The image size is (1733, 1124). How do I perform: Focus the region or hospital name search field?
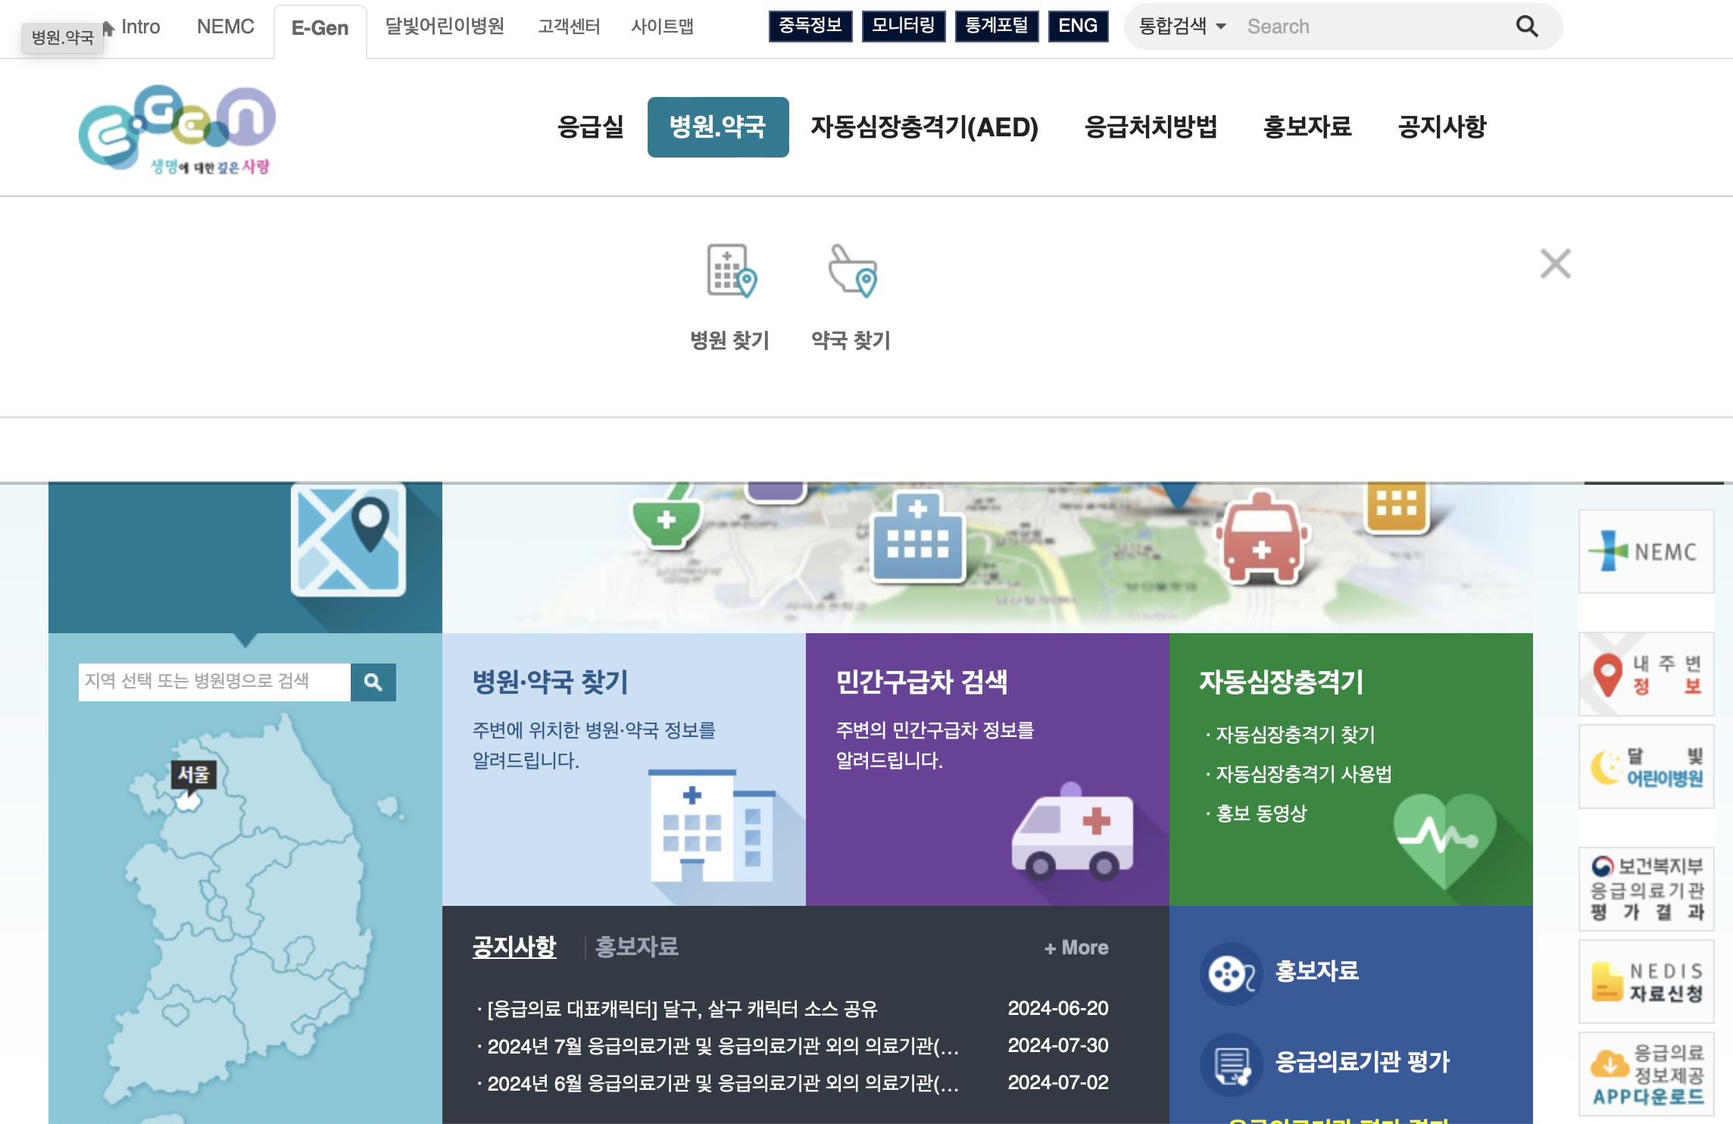(214, 682)
